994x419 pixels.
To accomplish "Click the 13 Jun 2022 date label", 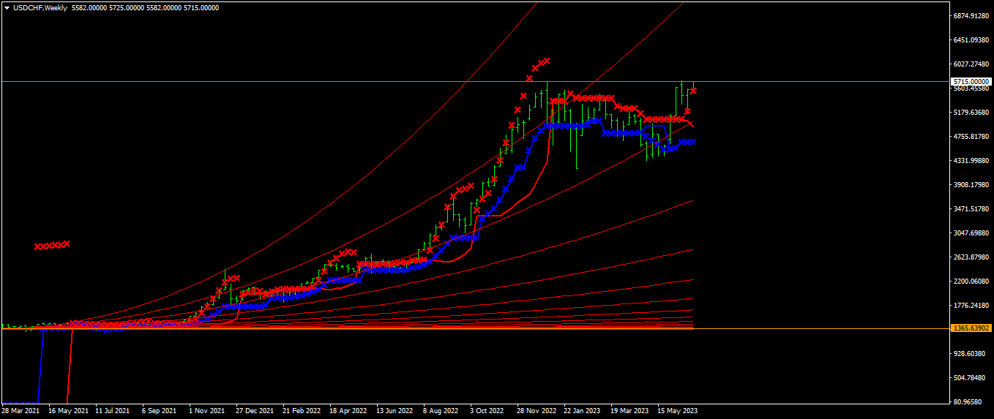I will [x=395, y=411].
